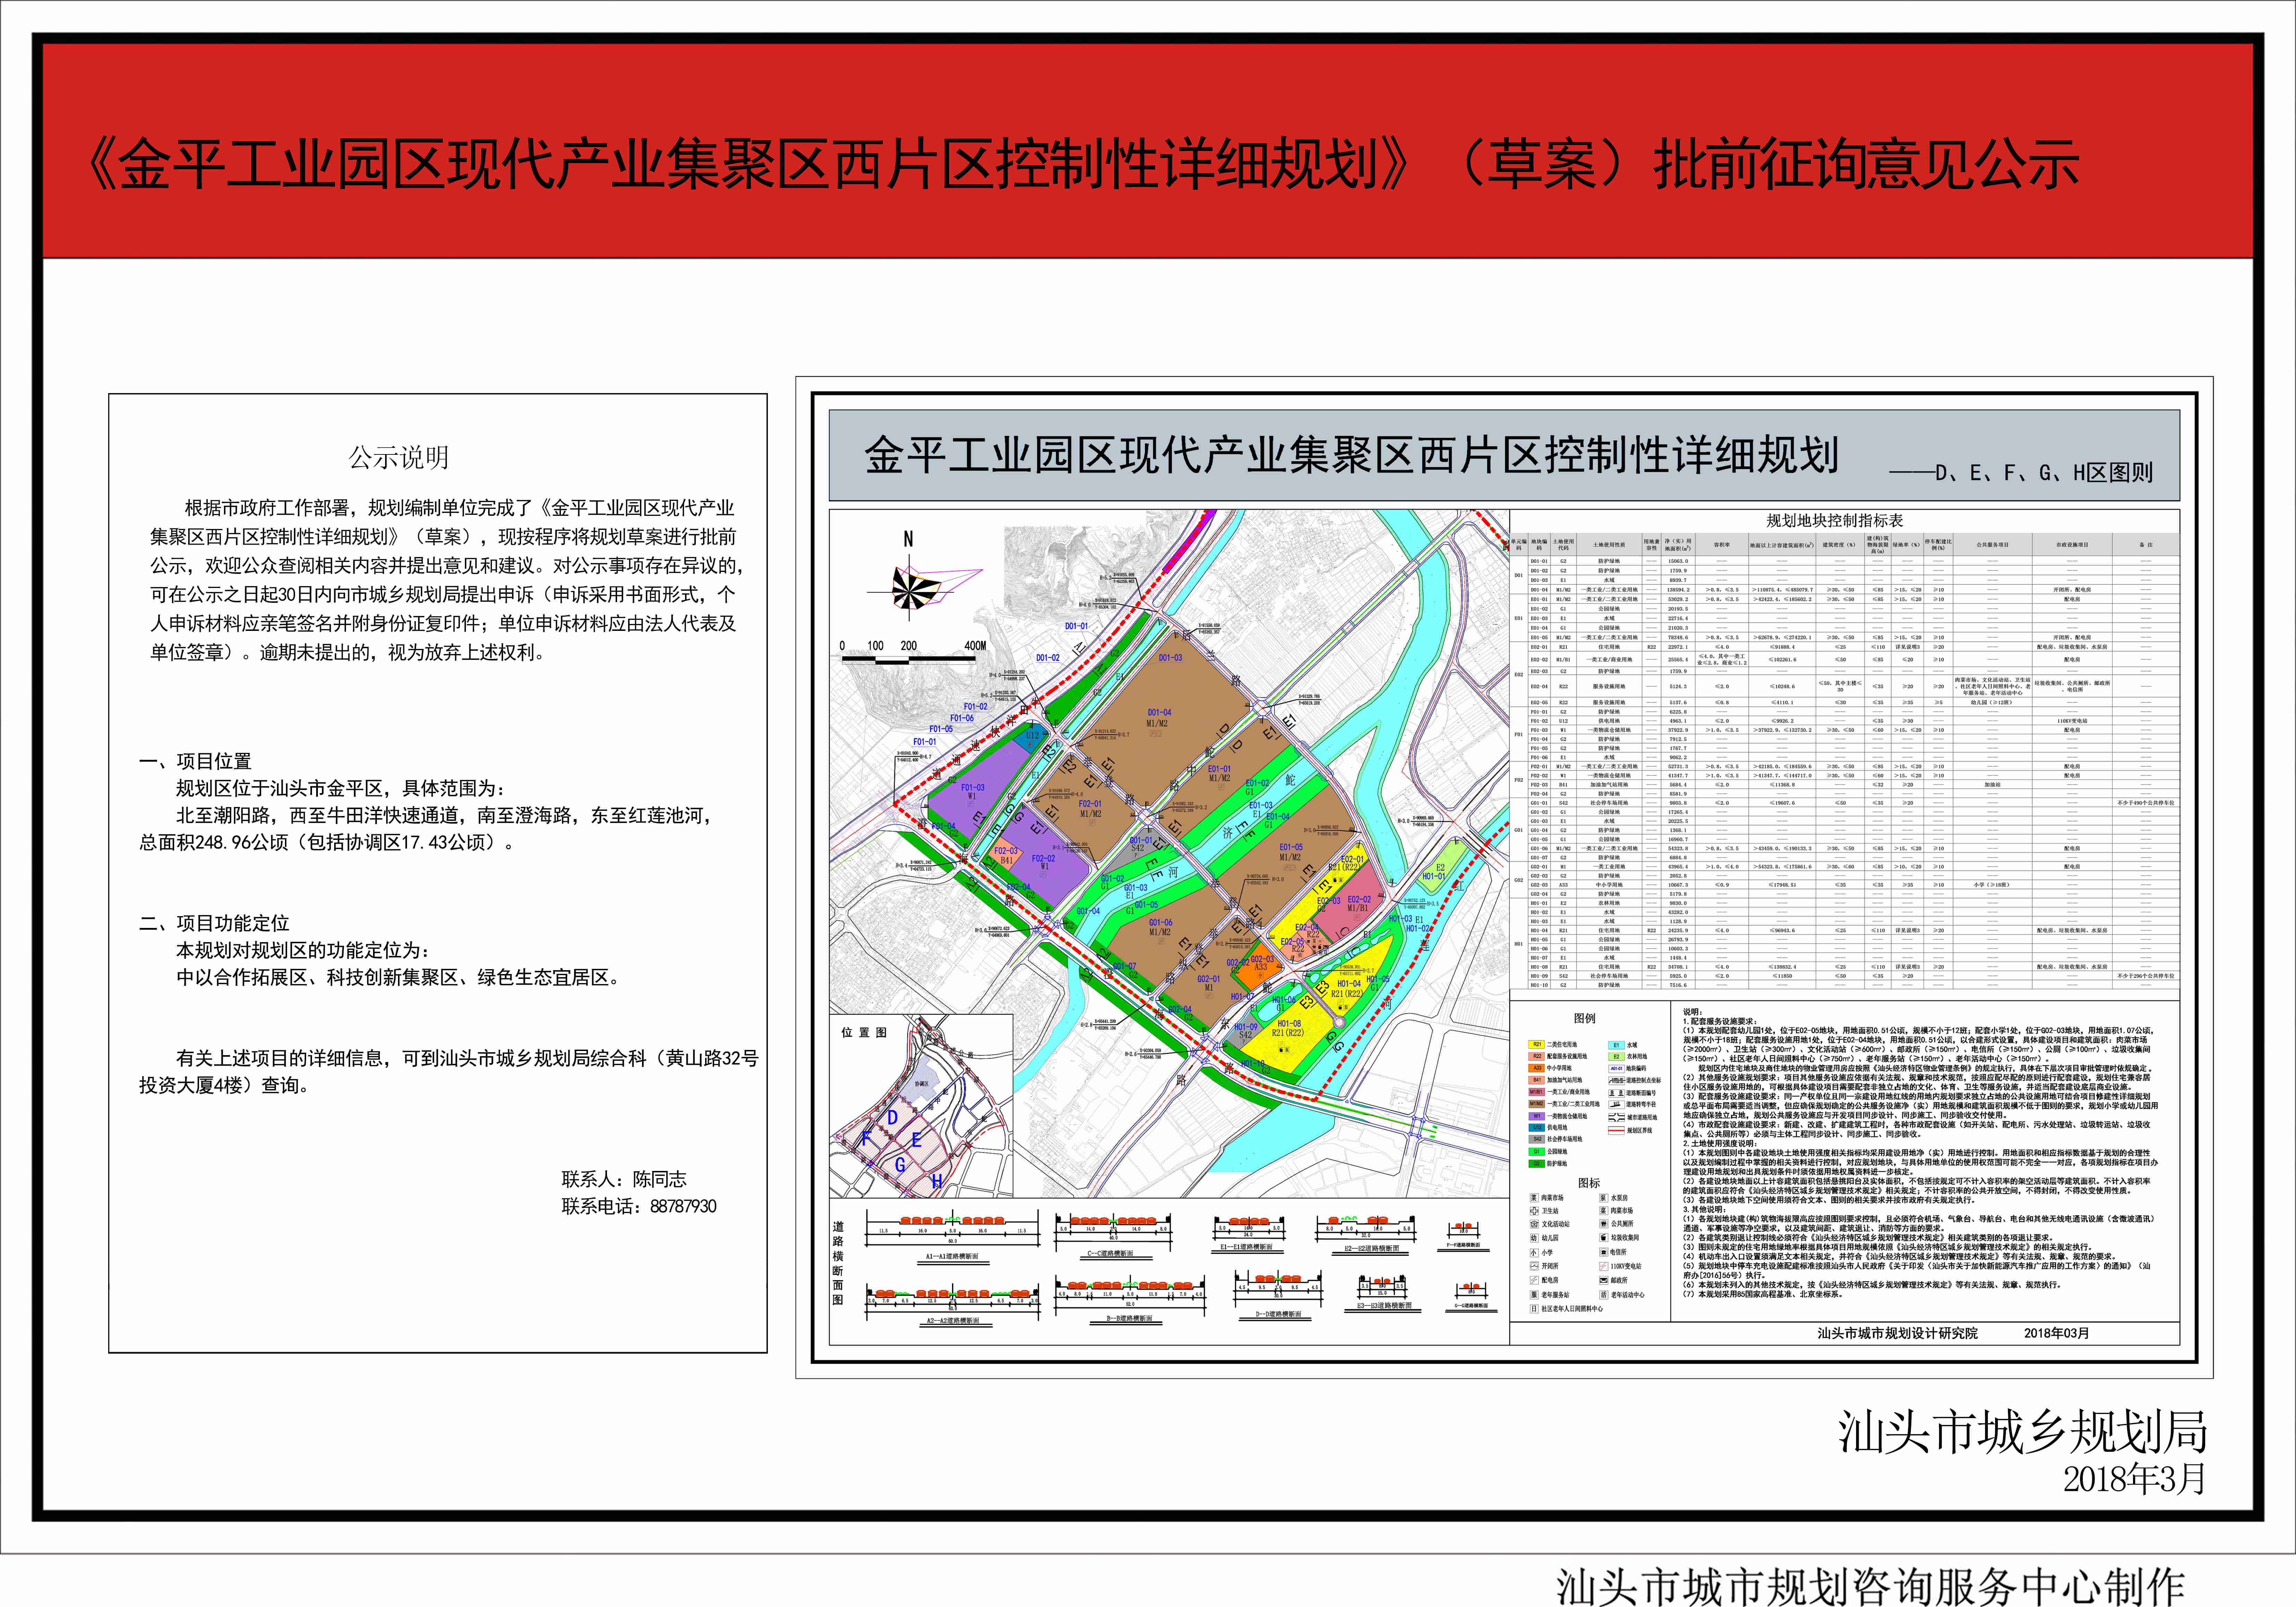Click the 邮政所 envelope icon
2296x1607 pixels.
click(1604, 1280)
